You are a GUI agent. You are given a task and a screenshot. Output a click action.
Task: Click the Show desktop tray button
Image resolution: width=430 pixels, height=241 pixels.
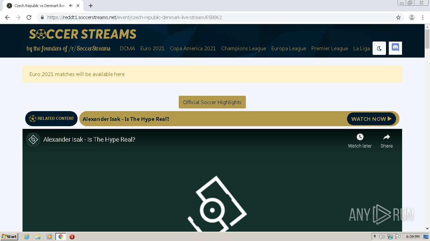click(426, 237)
